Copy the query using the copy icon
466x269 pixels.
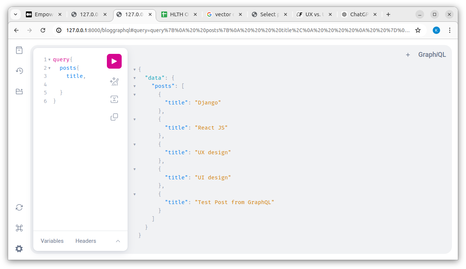point(114,117)
